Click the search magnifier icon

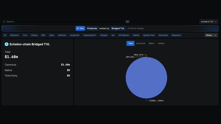tap(4, 22)
